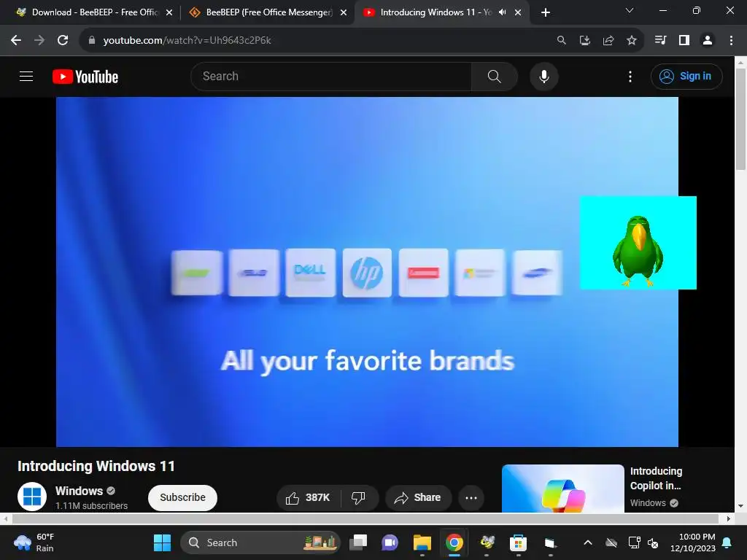The width and height of the screenshot is (747, 560).
Task: Click the lock icon in address bar
Action: pyautogui.click(x=92, y=41)
